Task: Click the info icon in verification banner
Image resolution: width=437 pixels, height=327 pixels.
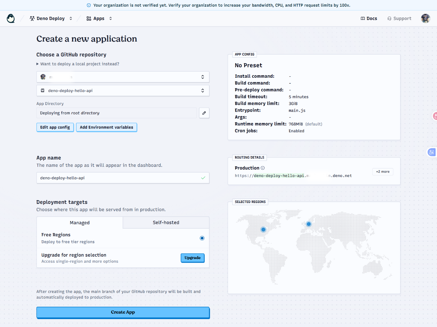Action: [89, 5]
